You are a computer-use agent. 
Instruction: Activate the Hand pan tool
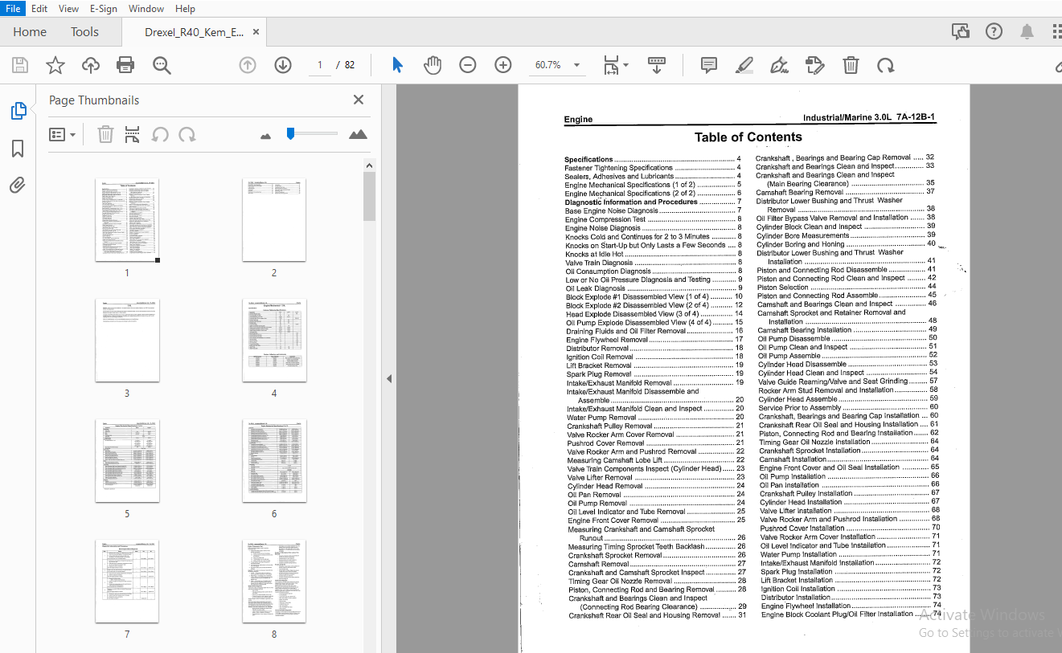pyautogui.click(x=433, y=65)
